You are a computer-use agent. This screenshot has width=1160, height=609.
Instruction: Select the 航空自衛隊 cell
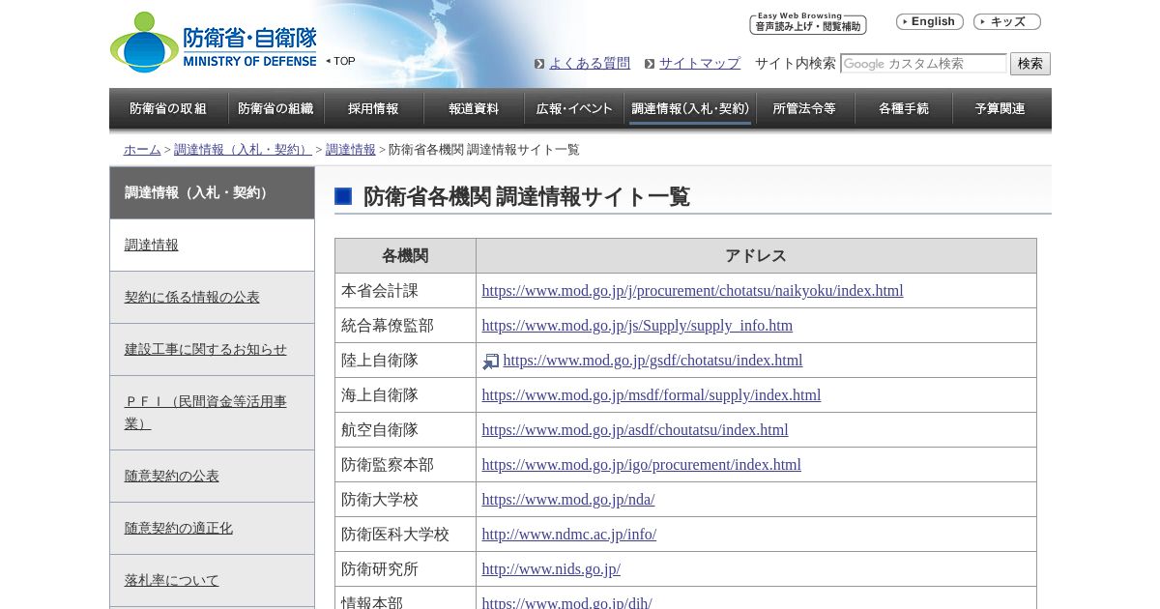click(405, 430)
